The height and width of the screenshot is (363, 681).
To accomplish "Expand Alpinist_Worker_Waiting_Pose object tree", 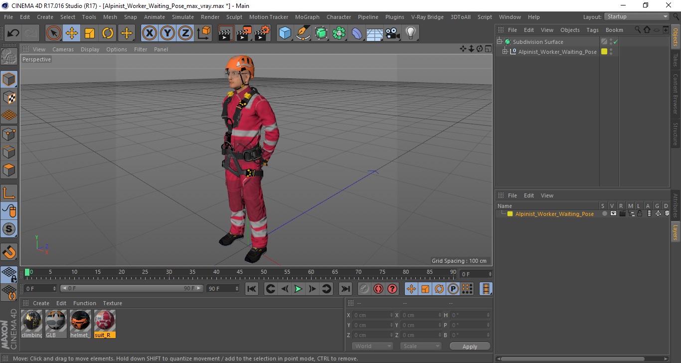I will pyautogui.click(x=505, y=52).
